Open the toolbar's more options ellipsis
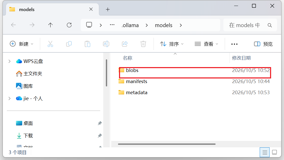The image size is (284, 160). click(234, 44)
